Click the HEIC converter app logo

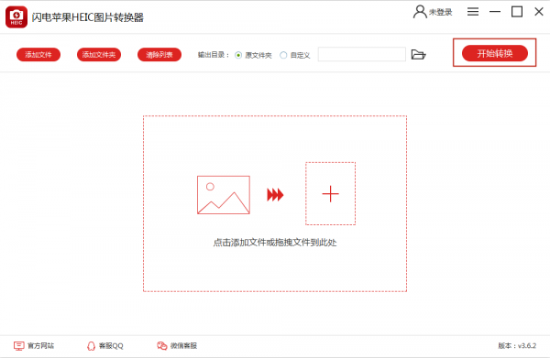coord(16,16)
